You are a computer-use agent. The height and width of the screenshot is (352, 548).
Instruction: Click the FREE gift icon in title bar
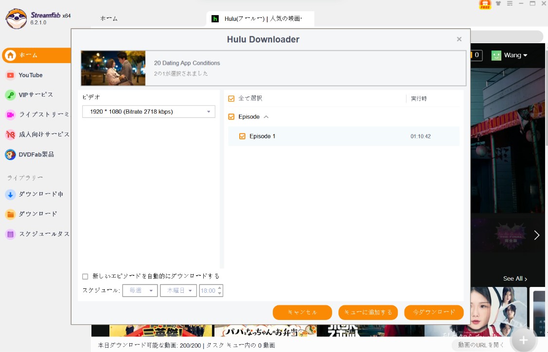485,4
